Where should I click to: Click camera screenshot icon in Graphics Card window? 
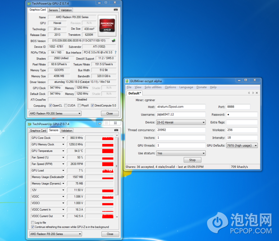[x=116, y=10]
